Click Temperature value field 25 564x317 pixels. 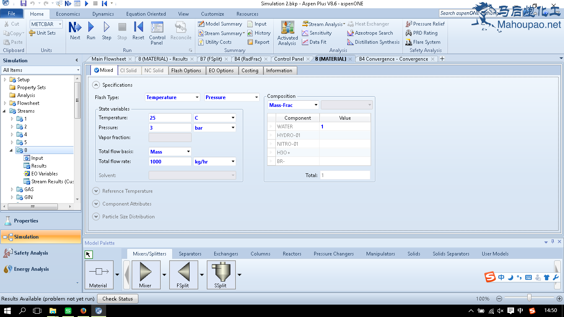[170, 118]
